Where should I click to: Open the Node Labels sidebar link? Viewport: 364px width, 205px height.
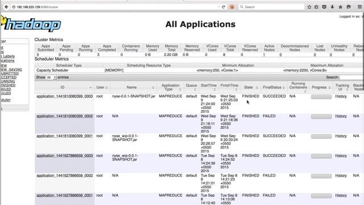click(7, 56)
